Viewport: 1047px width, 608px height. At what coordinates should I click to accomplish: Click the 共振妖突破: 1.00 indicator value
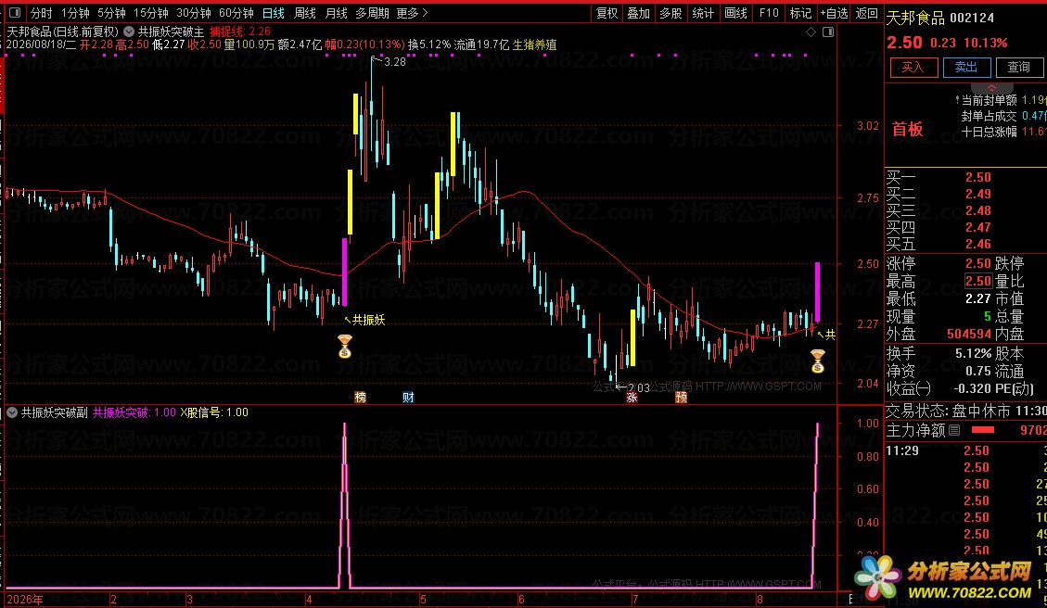(134, 412)
